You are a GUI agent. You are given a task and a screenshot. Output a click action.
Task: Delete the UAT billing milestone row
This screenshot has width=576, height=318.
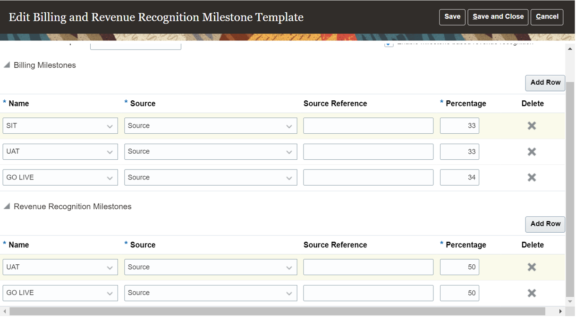pos(532,152)
